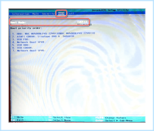
Task: Select Network Boot-IPV4 entry
Action: pos(29,42)
